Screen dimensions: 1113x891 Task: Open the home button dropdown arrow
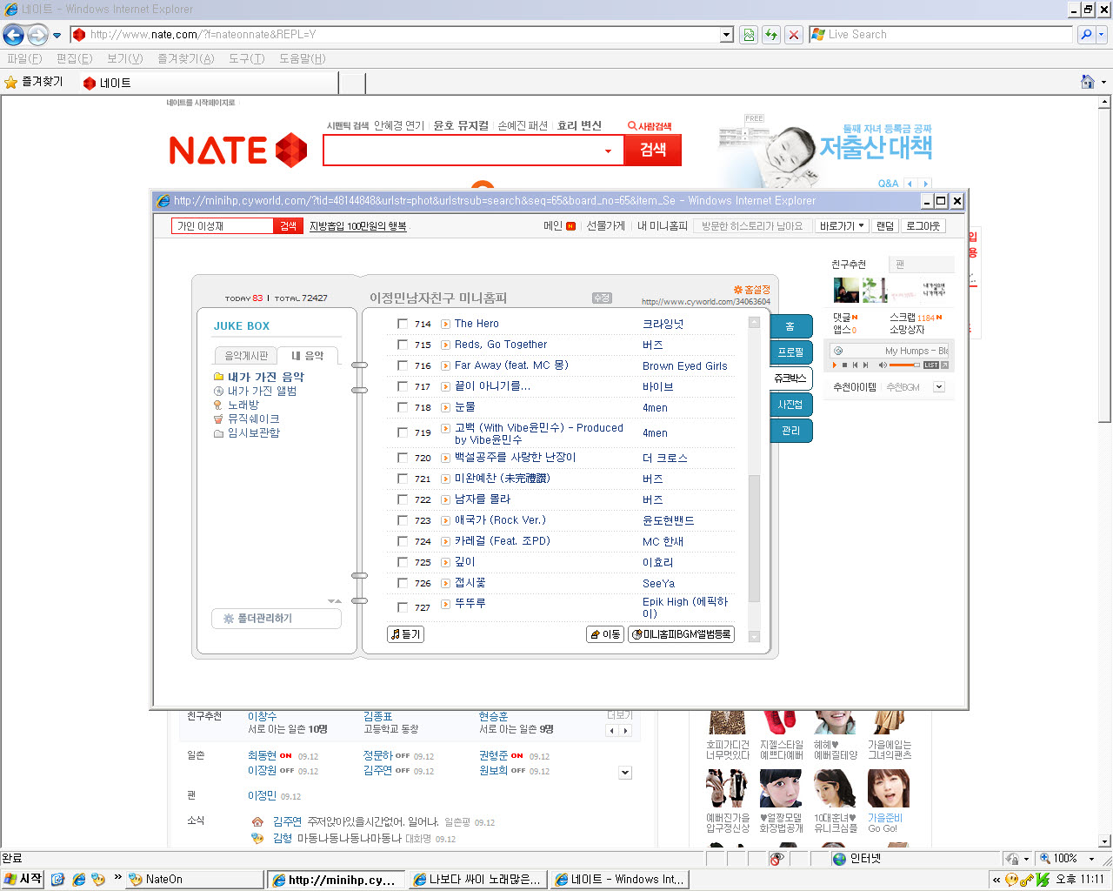coord(1103,82)
